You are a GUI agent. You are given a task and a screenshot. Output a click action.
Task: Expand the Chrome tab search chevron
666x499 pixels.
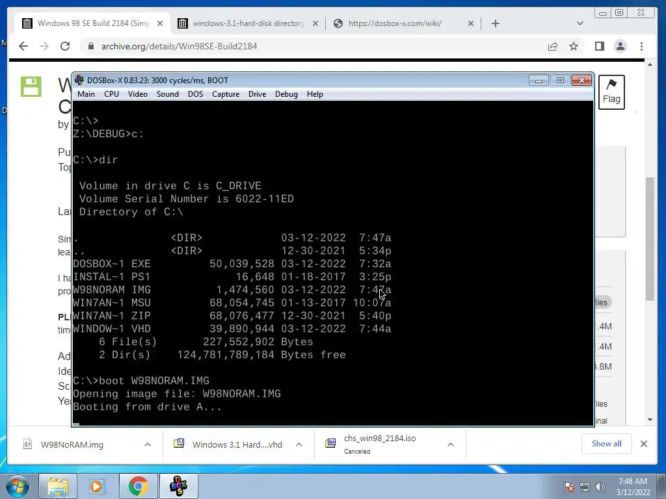click(x=579, y=23)
